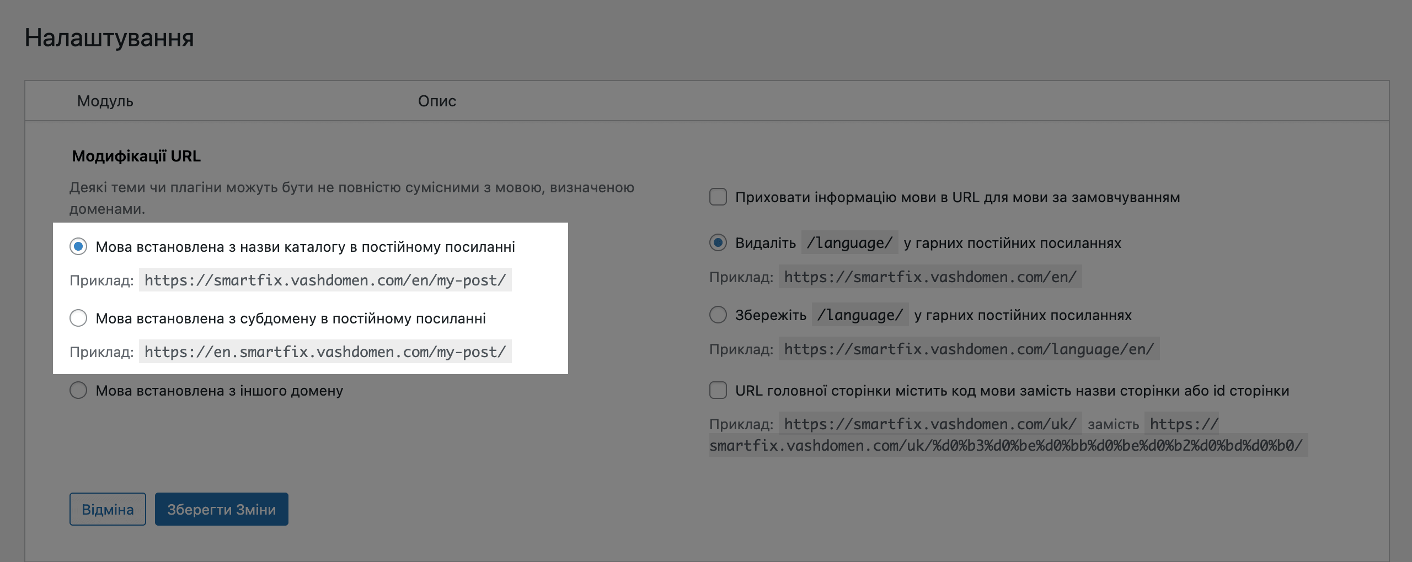Click example URL https://smartfix.vashdomen.com/en/
Screen dimensions: 1412x562
pos(930,277)
